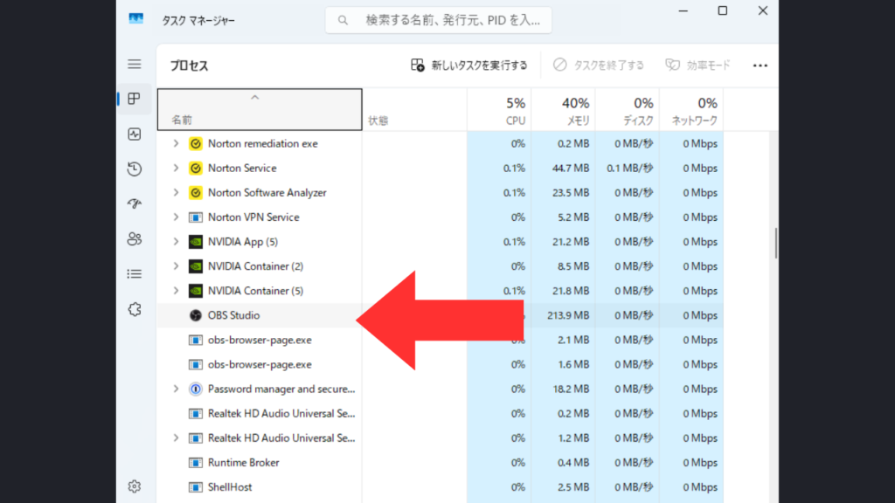Screen dimensions: 895x503
Task: Click the Task Manager app icon
Action: [135, 19]
